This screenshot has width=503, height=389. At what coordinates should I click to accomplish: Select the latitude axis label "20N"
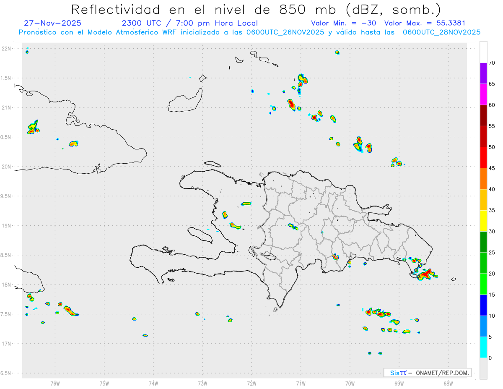[7, 167]
